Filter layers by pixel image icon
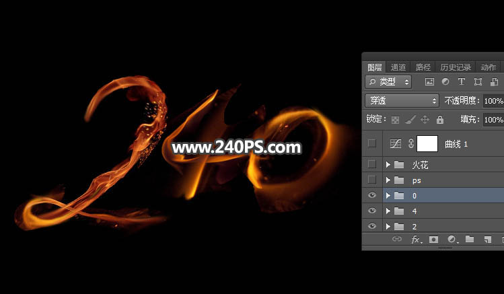 pos(429,81)
